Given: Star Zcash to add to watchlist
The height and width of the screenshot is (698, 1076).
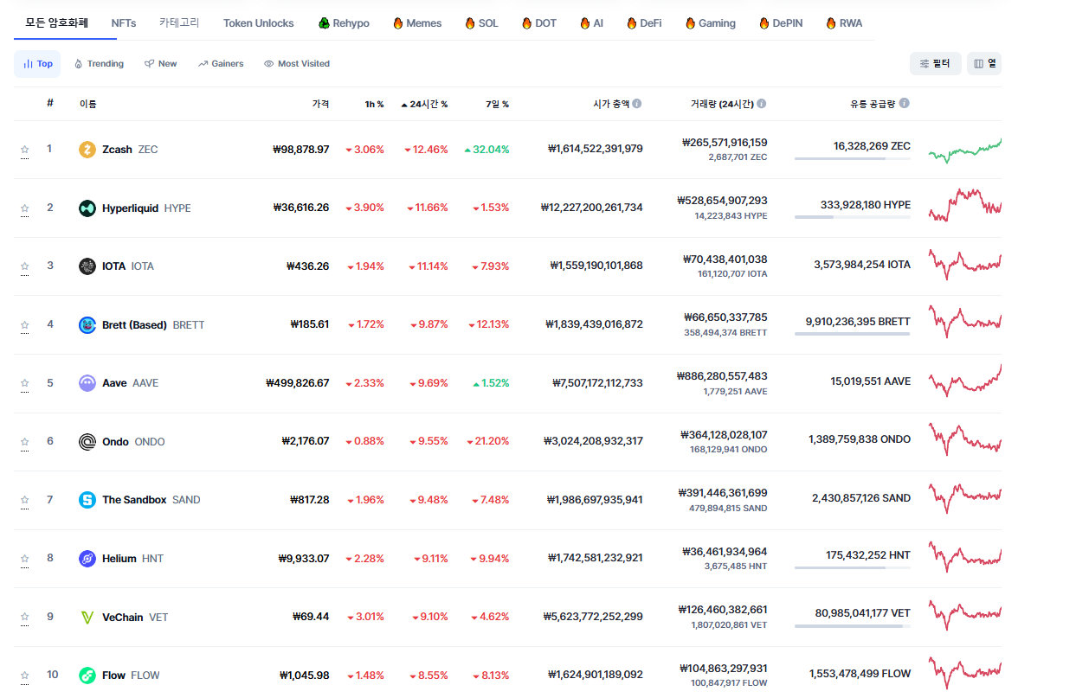Looking at the screenshot, I should point(25,150).
